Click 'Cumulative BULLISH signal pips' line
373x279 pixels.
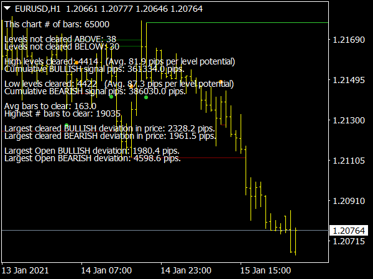coord(94,69)
